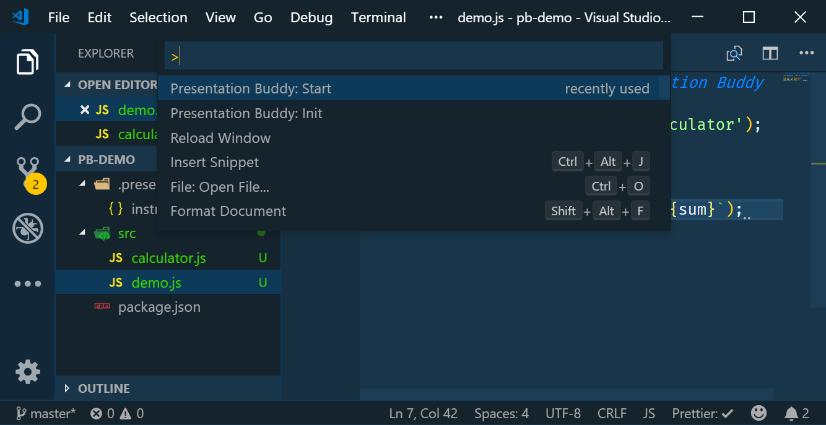Click the braces icon of the instructions file

tap(116, 209)
